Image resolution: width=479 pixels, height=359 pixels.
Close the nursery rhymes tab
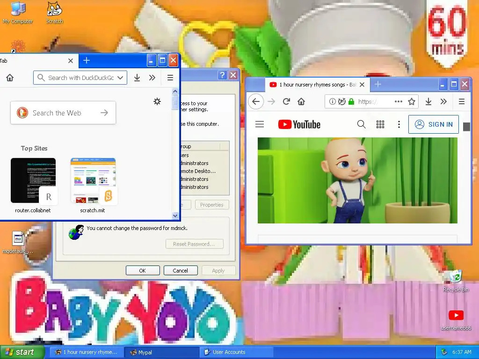(x=362, y=85)
